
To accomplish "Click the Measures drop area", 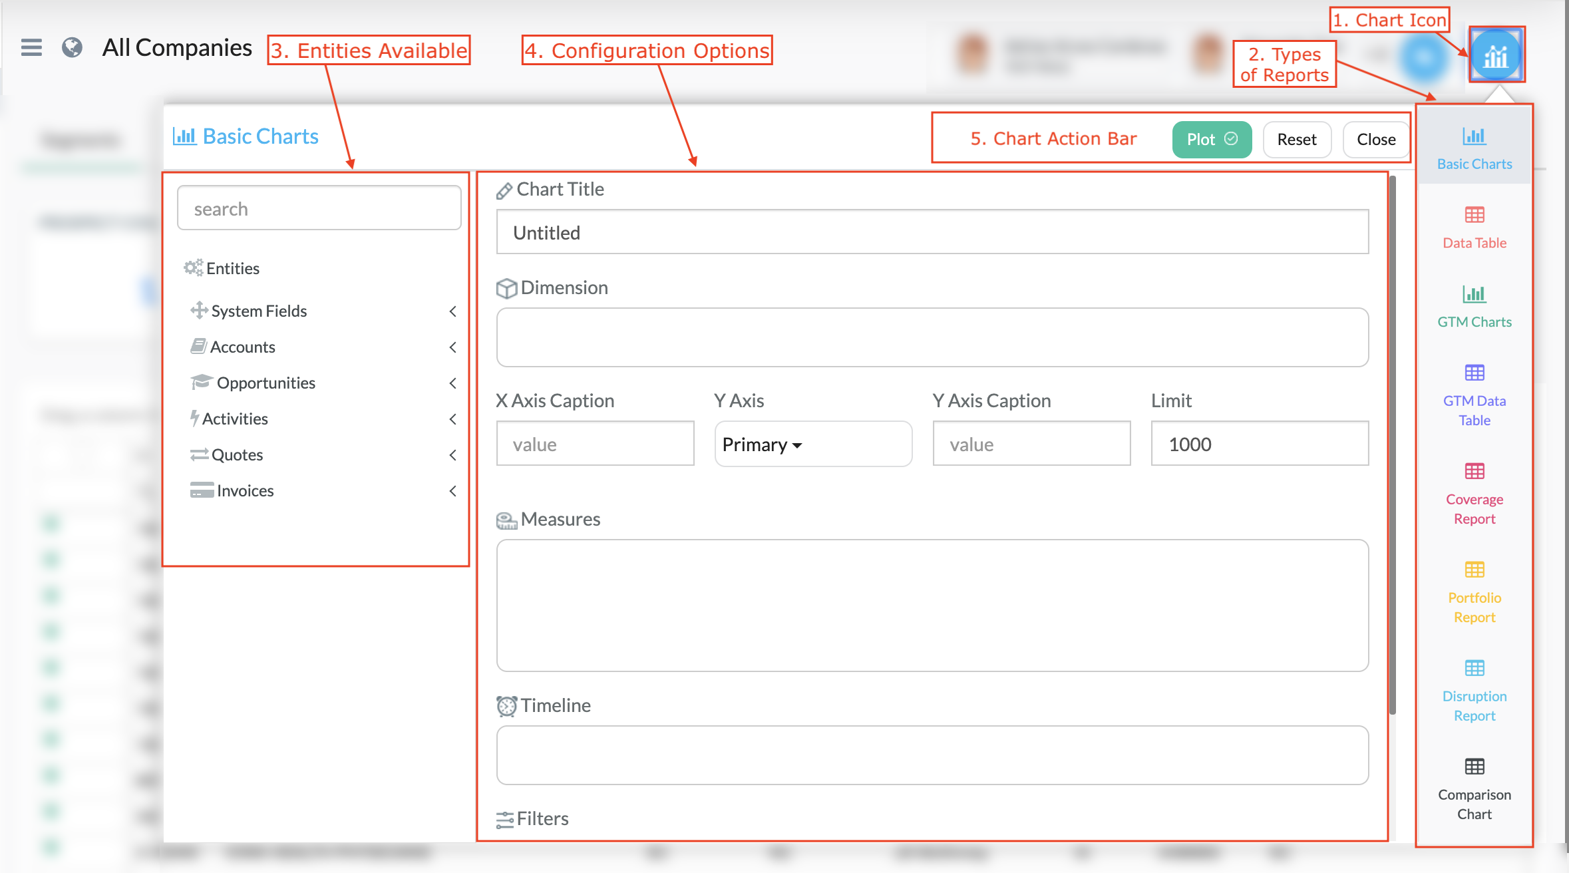I will 932,606.
